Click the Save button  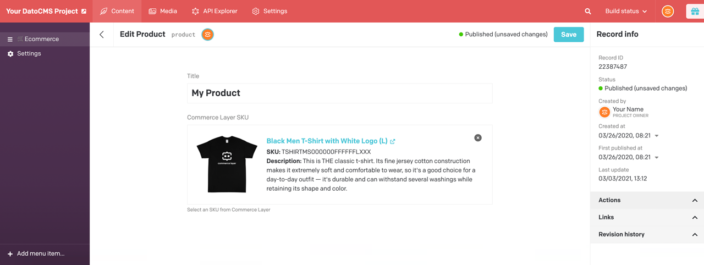(569, 35)
